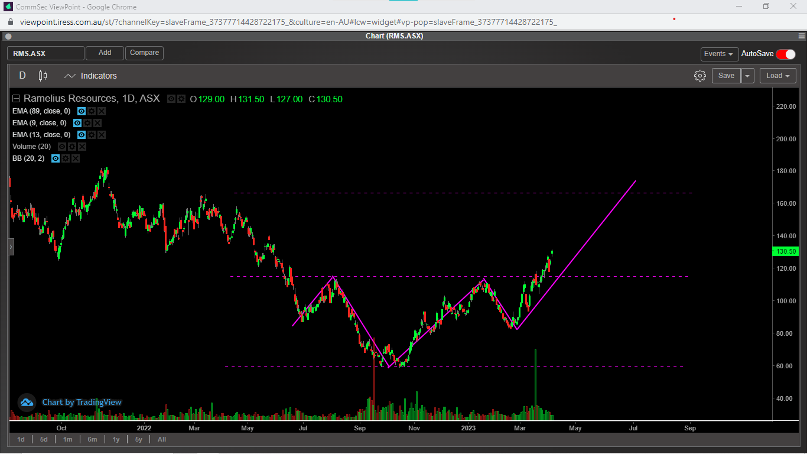Click the 220.00 price axis label
Image resolution: width=807 pixels, height=454 pixels.
coord(786,106)
